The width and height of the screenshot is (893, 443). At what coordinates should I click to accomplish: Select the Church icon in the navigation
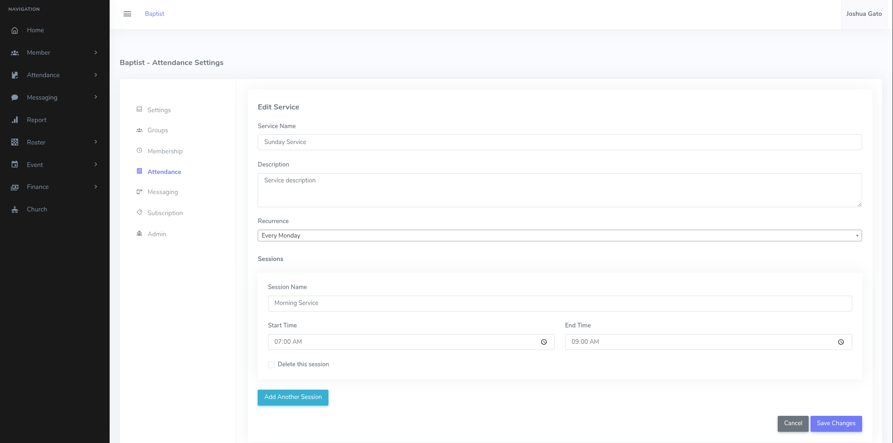[x=15, y=209]
